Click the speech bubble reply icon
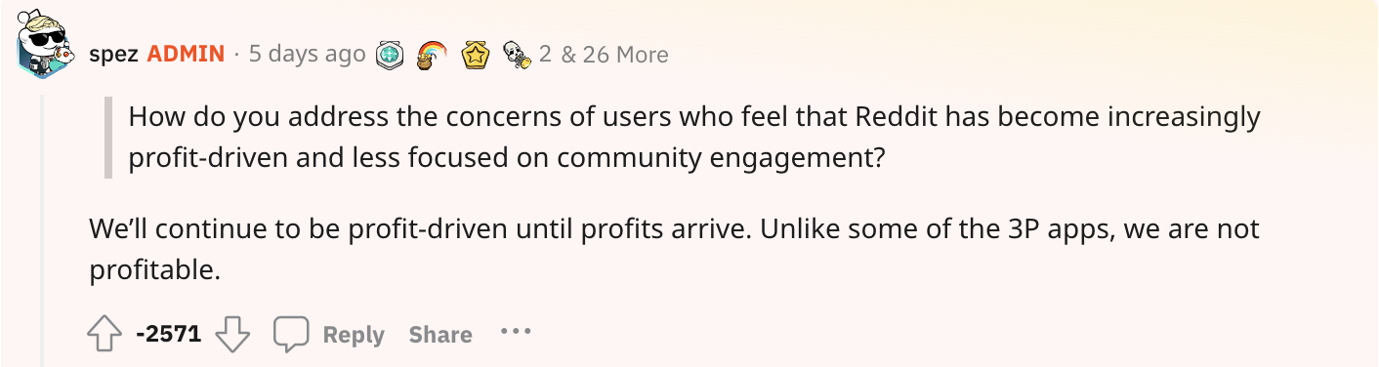1379x367 pixels. [x=291, y=335]
